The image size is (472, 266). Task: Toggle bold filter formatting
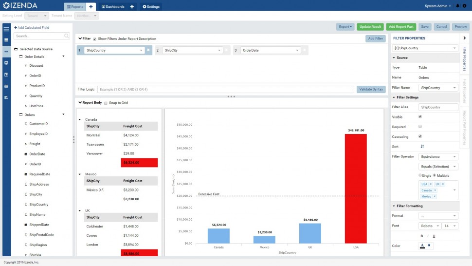click(421, 236)
